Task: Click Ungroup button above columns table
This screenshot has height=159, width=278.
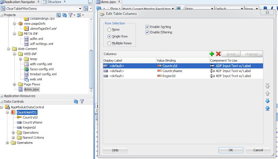Action: (252, 54)
